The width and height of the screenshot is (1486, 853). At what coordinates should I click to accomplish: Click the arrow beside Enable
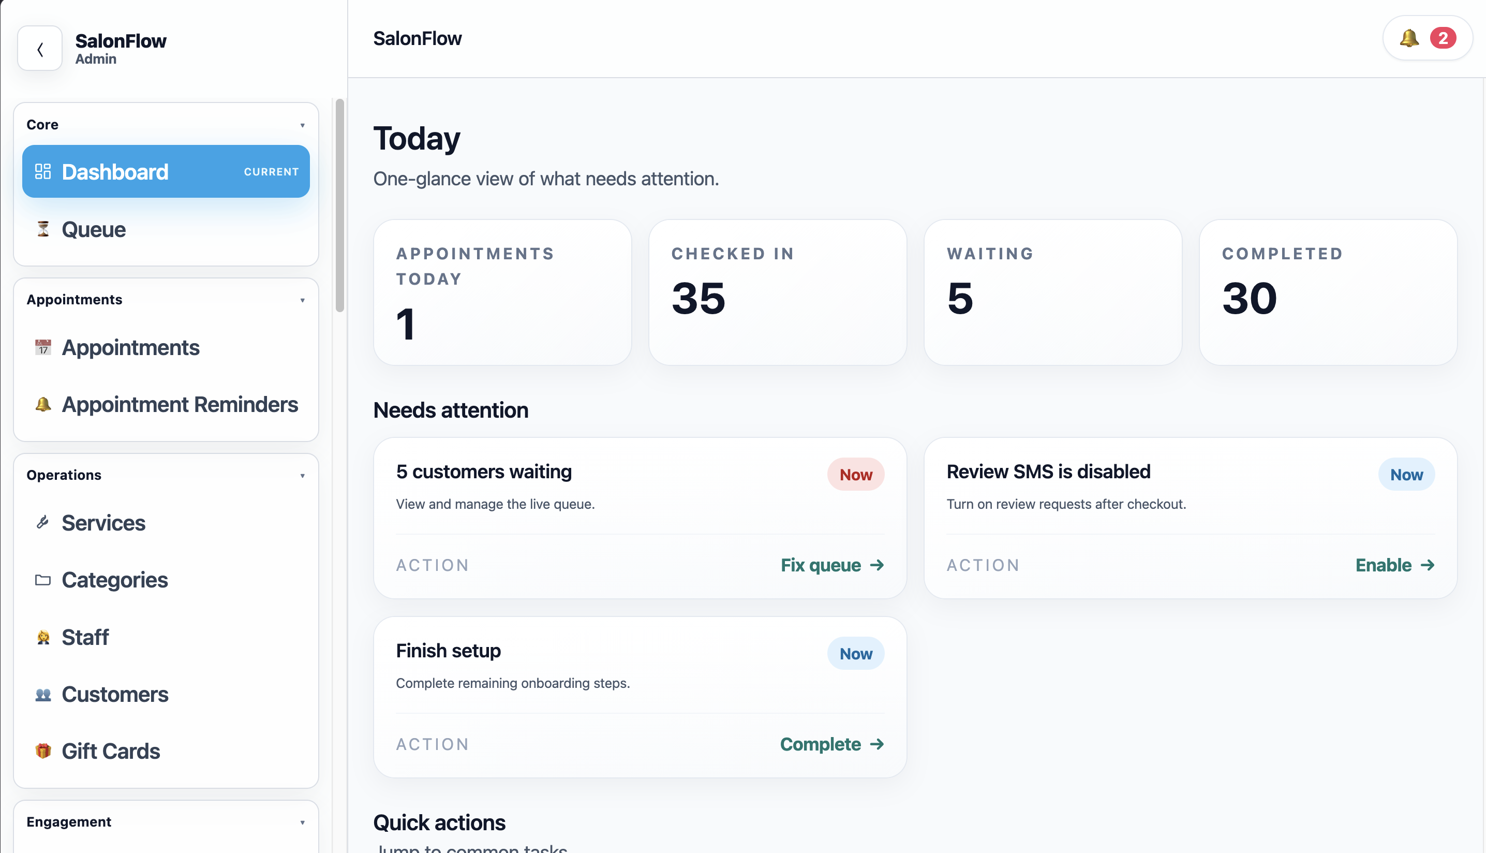(x=1428, y=565)
